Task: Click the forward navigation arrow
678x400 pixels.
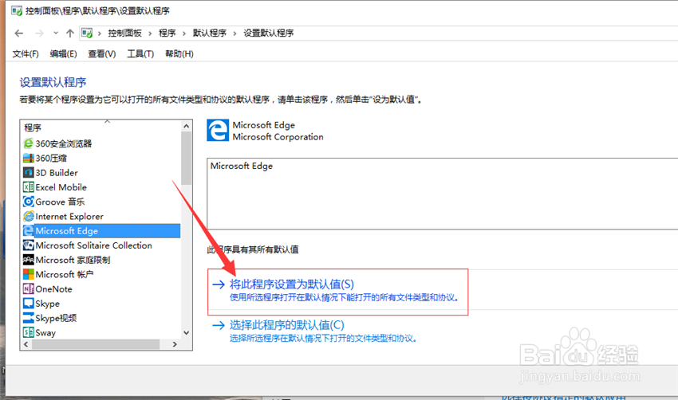Action: point(39,33)
